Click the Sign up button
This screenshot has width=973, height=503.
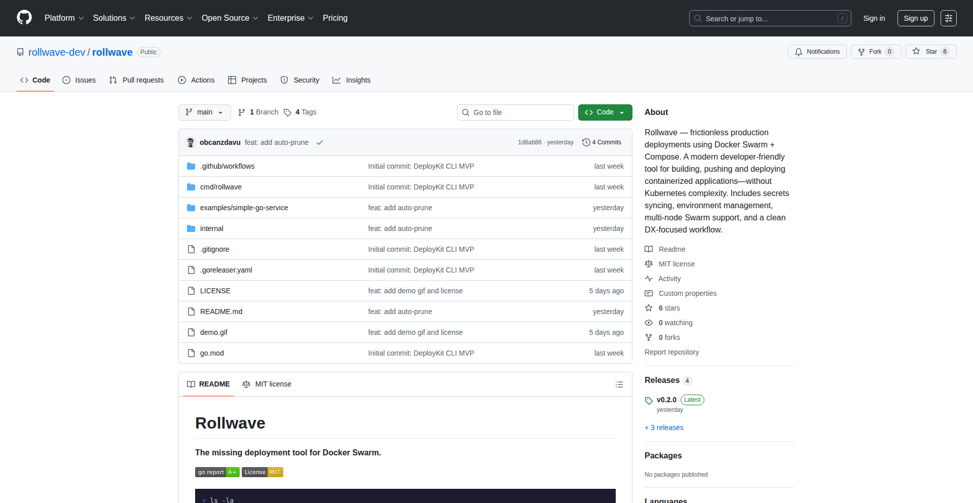coord(915,18)
